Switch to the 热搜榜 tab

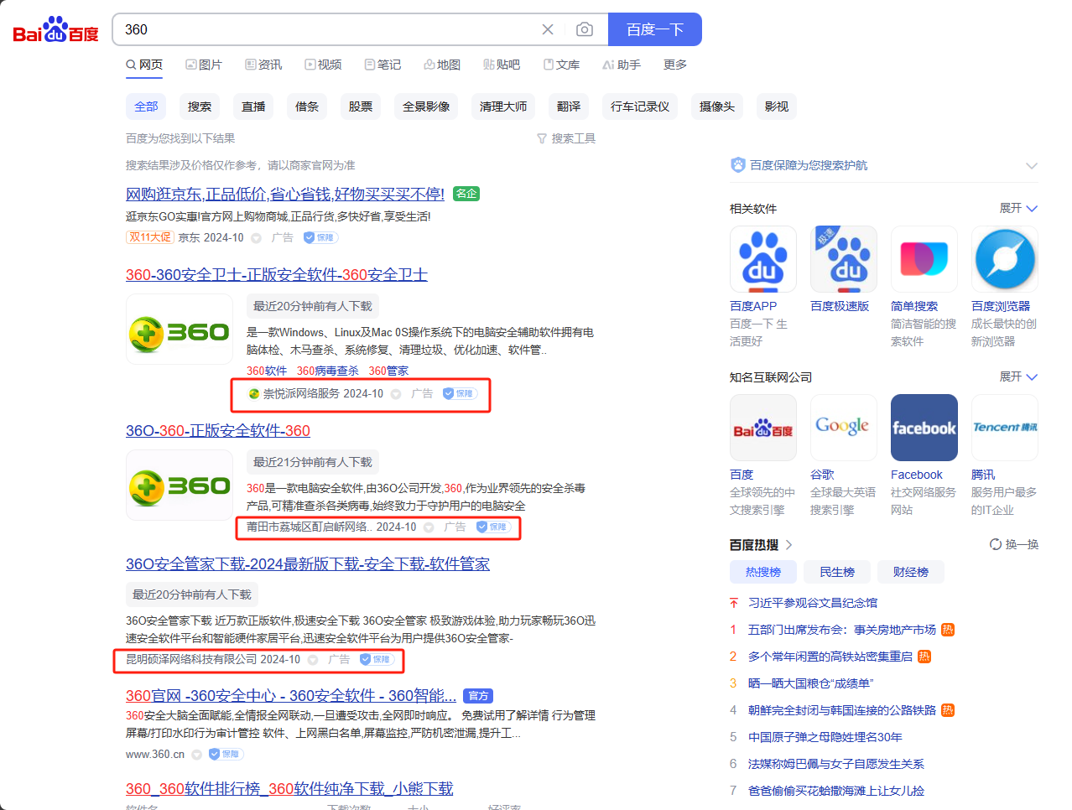[763, 572]
